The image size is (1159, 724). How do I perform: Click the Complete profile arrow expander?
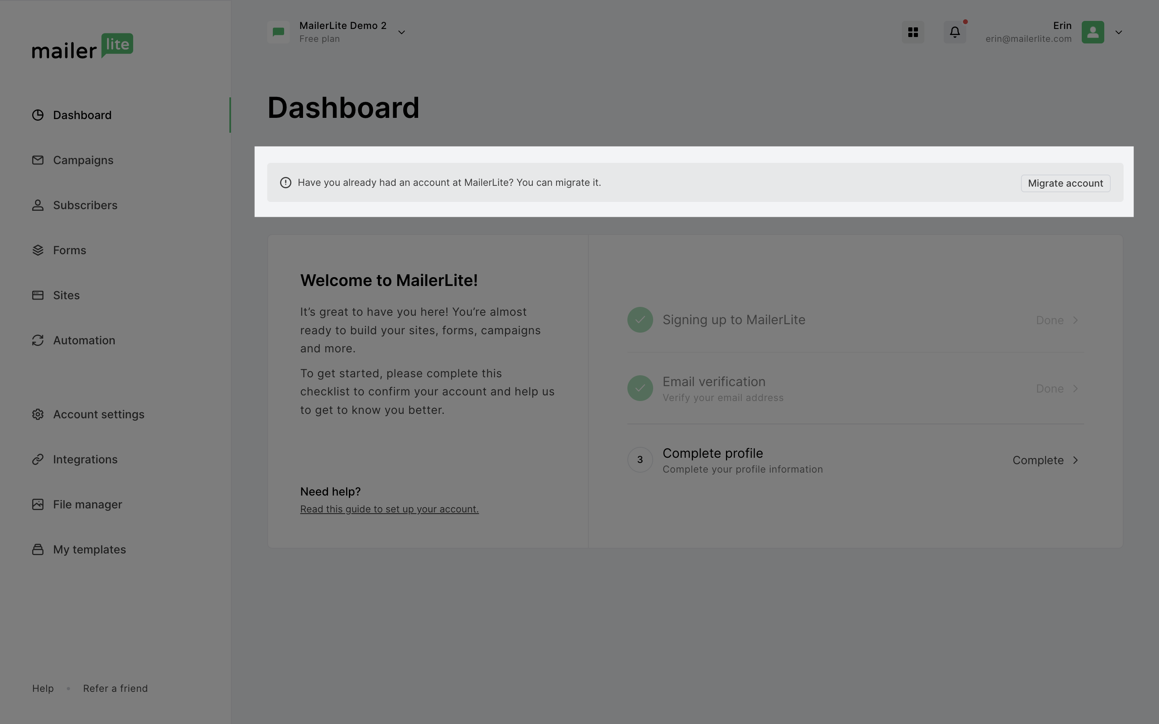1076,460
